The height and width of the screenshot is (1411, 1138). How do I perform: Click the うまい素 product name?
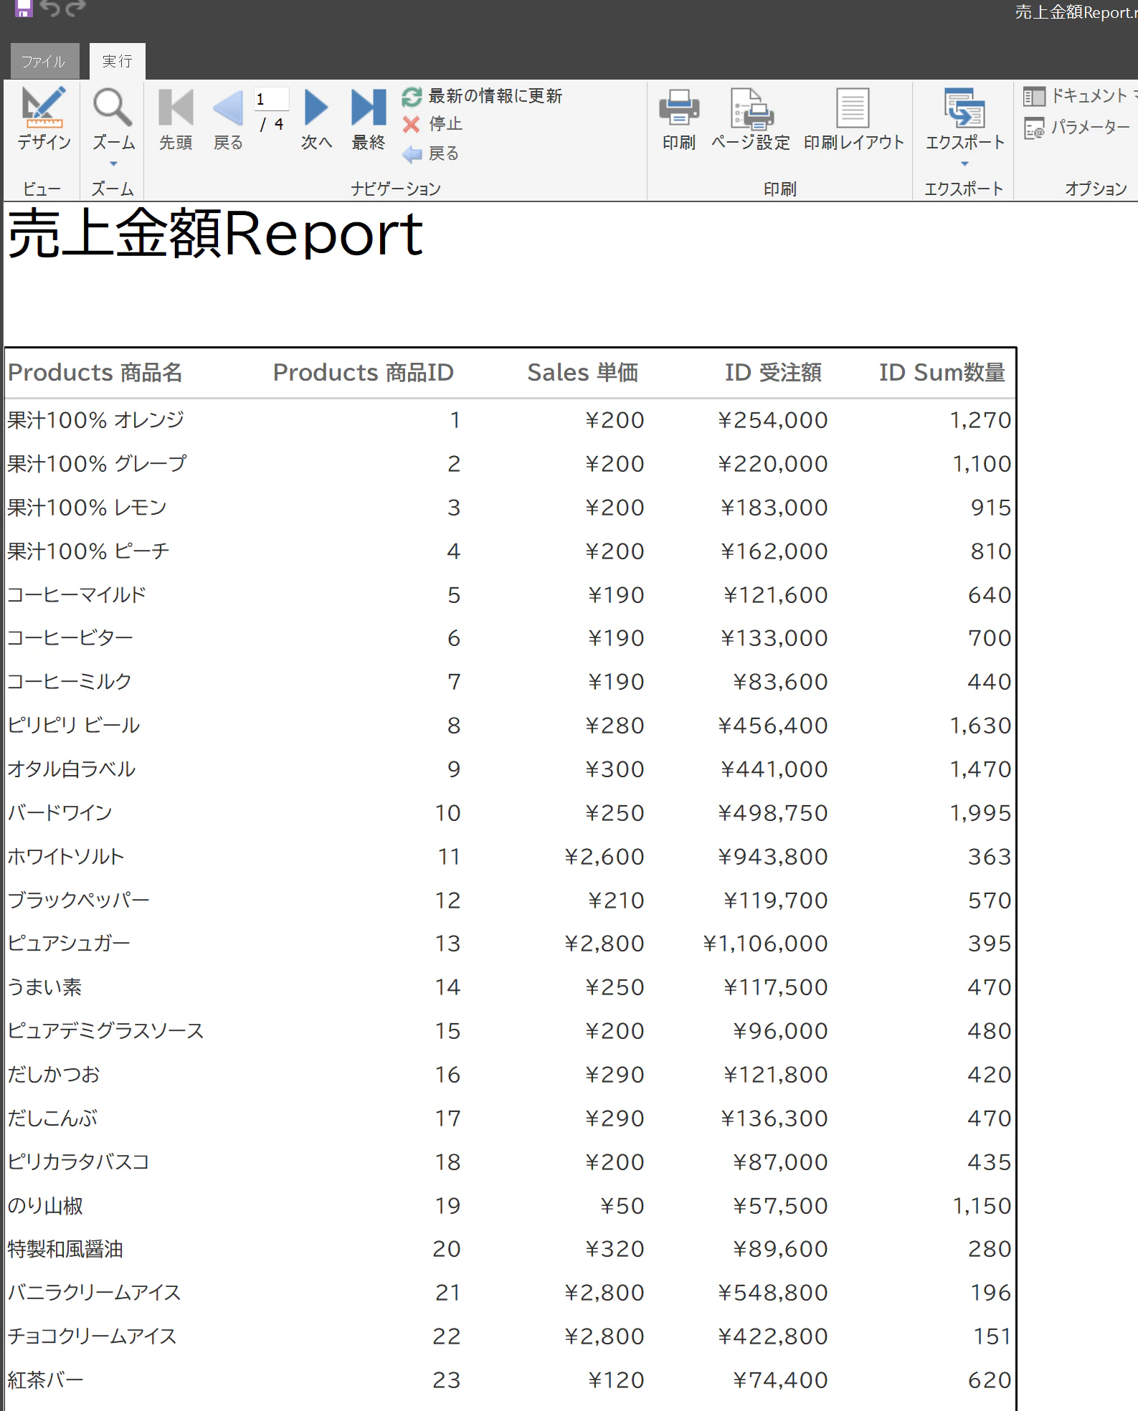44,987
